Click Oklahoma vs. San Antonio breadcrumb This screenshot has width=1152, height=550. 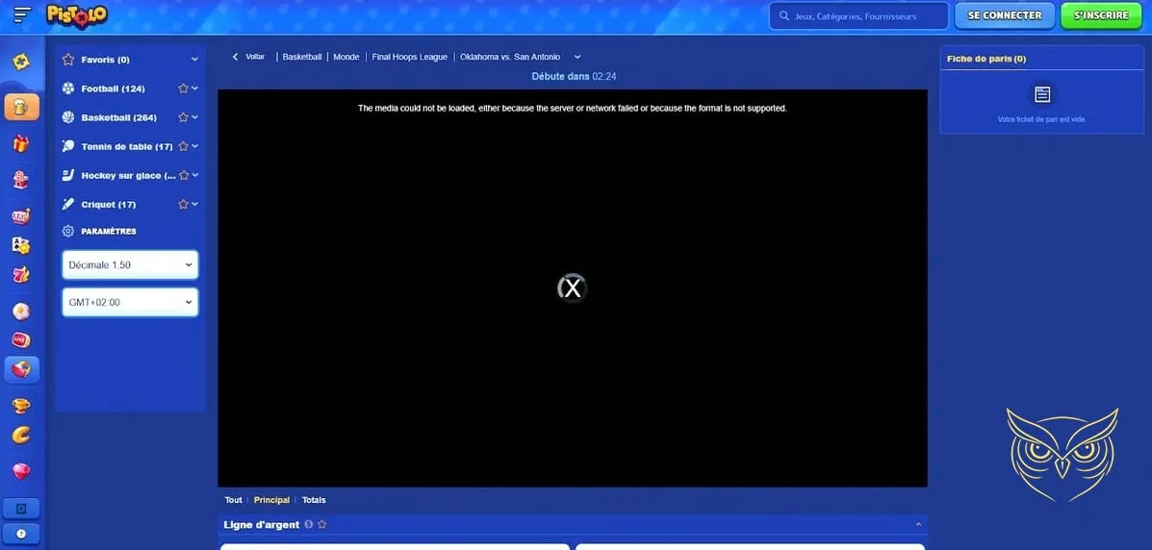[x=510, y=57]
